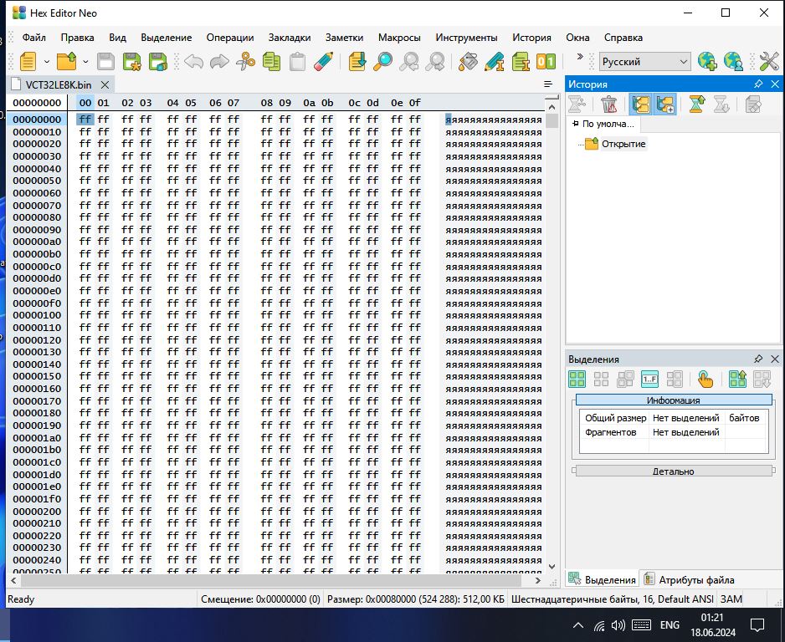This screenshot has width=785, height=642.
Task: Open the Выделение menu
Action: tap(167, 38)
